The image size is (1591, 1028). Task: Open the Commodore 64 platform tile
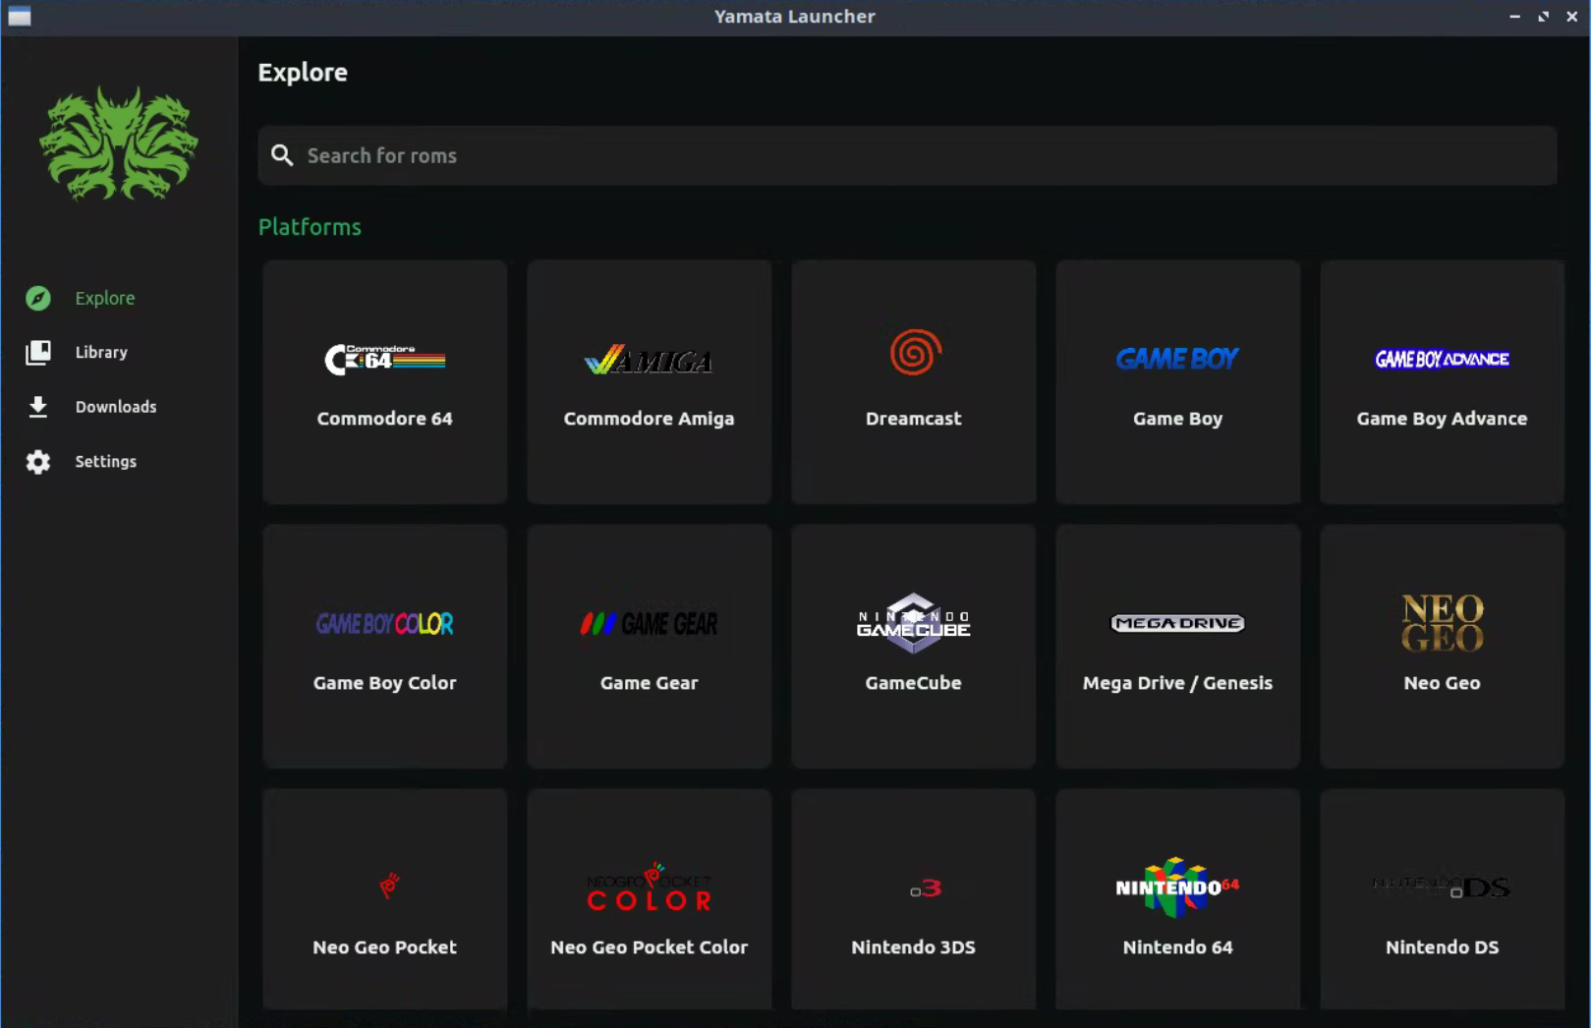pos(384,382)
